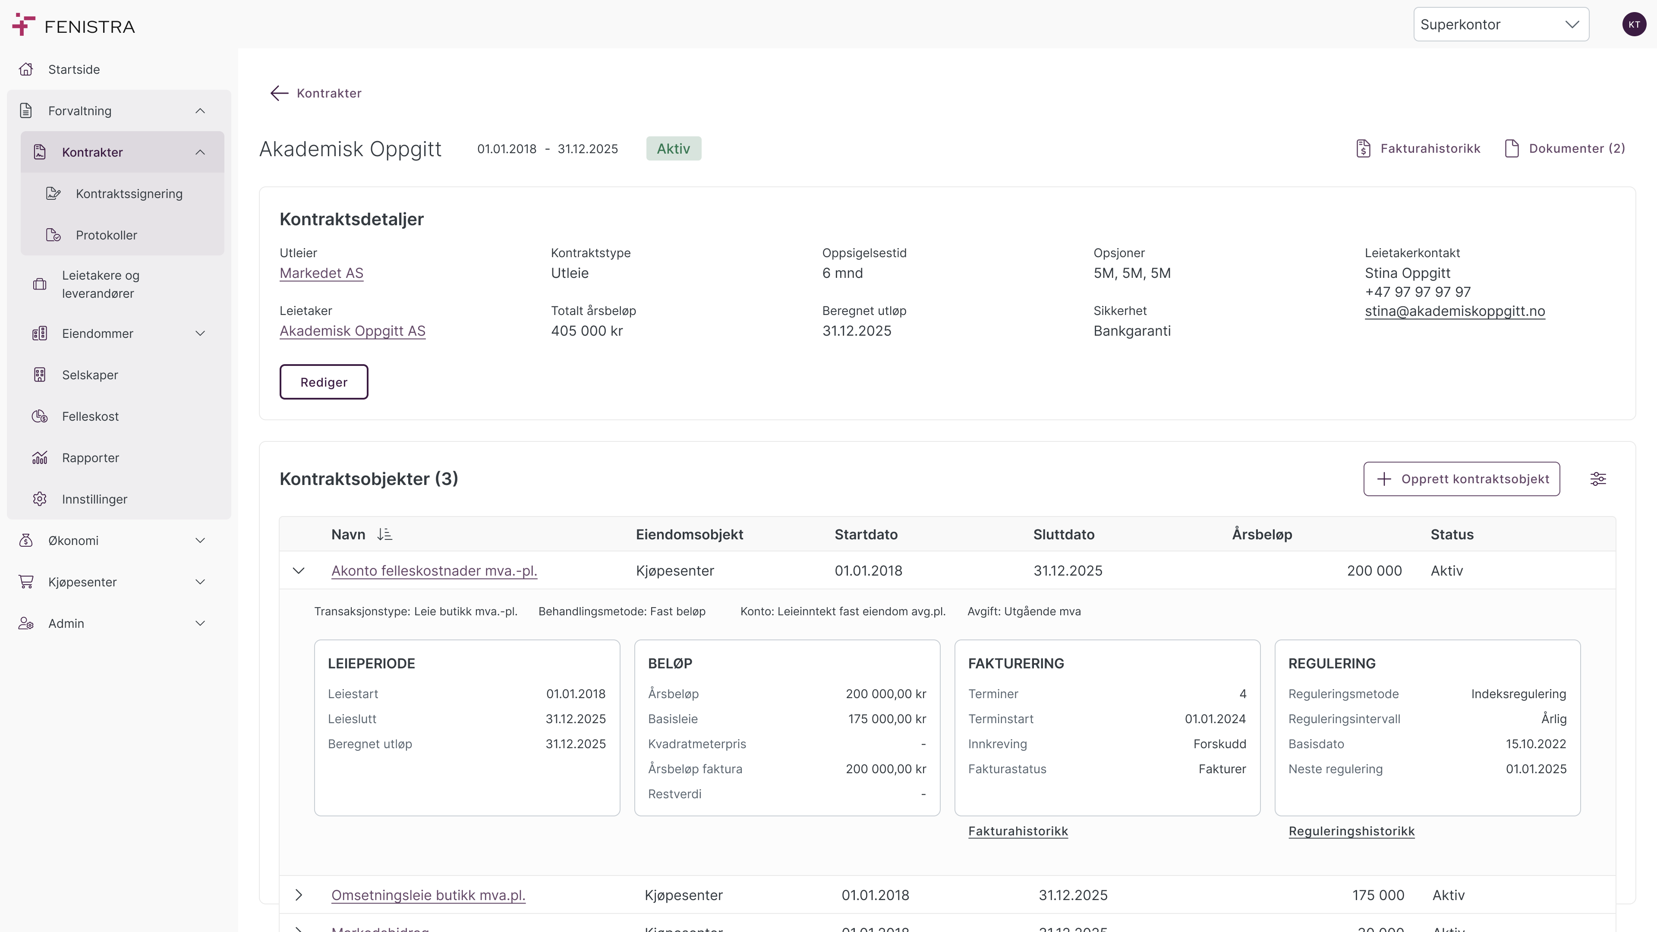Click the 175 000,00 kr Basisleie value

(x=887, y=719)
